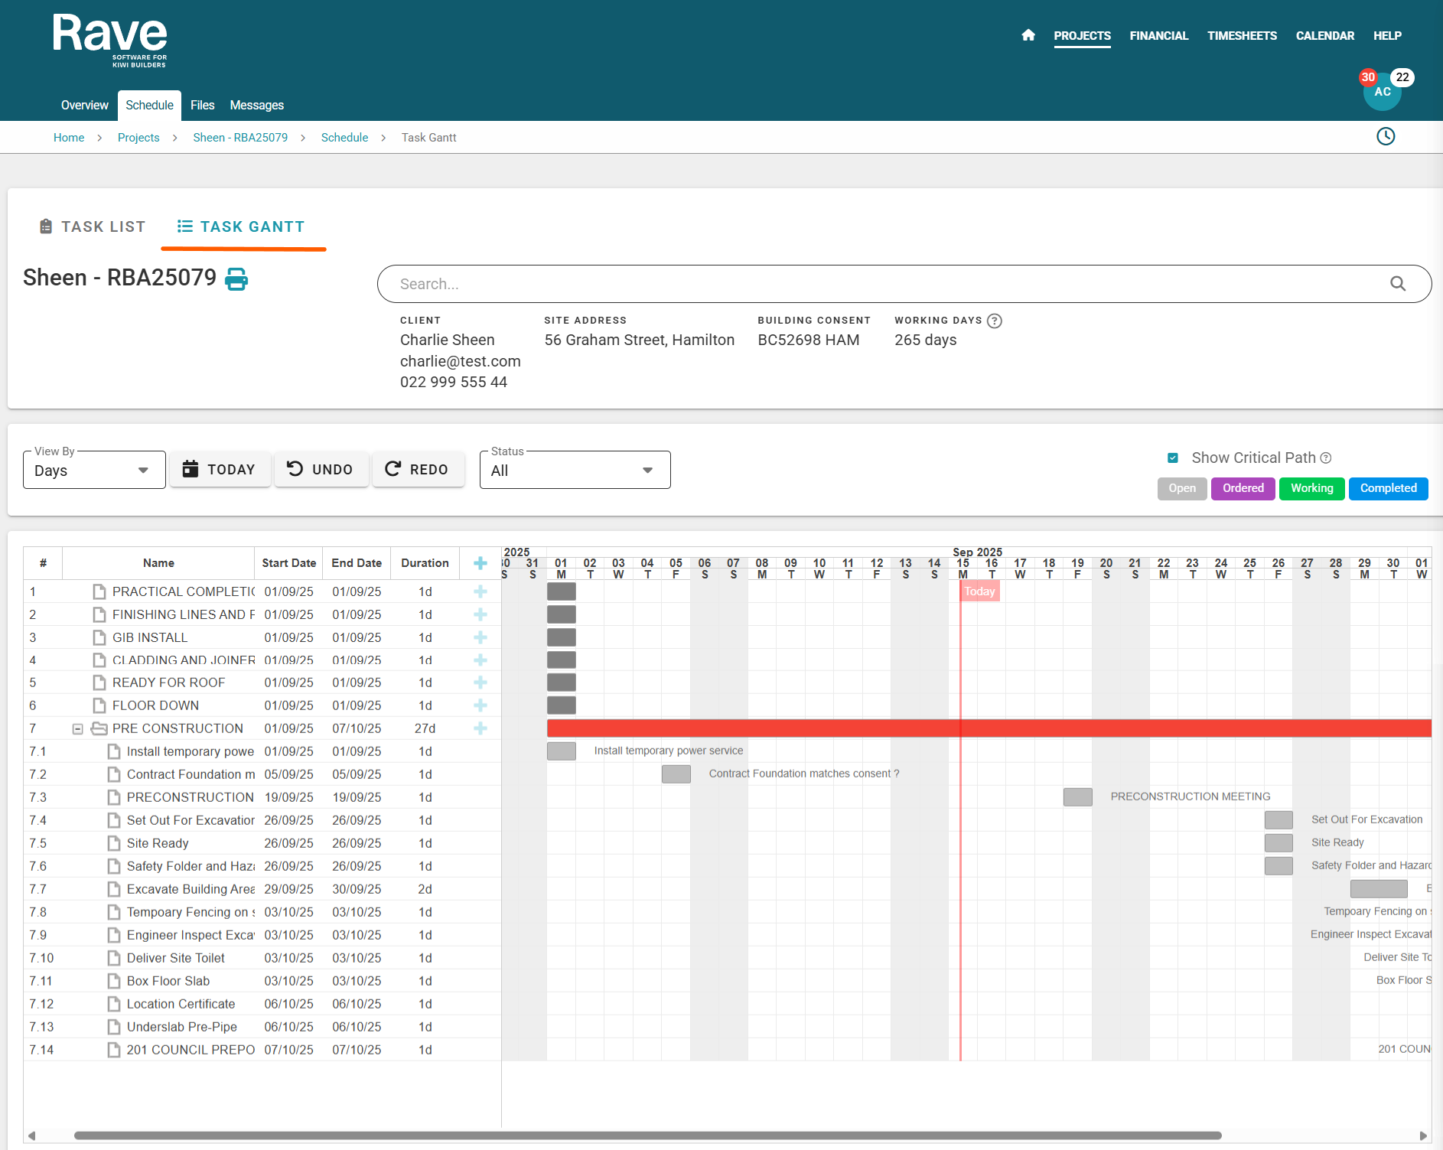Open the TIMESHEETS menu

[x=1242, y=36]
